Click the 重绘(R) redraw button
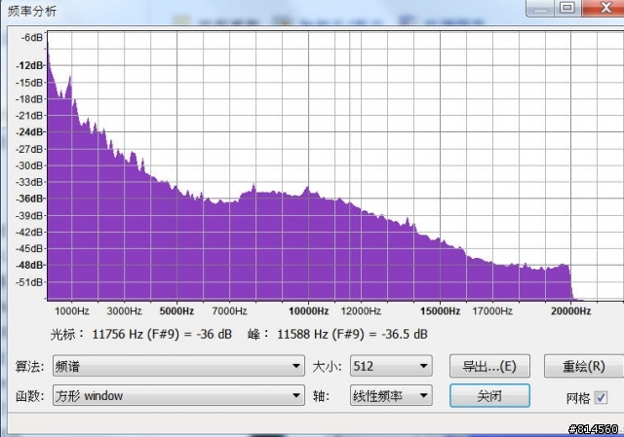The width and height of the screenshot is (624, 437). tap(584, 366)
